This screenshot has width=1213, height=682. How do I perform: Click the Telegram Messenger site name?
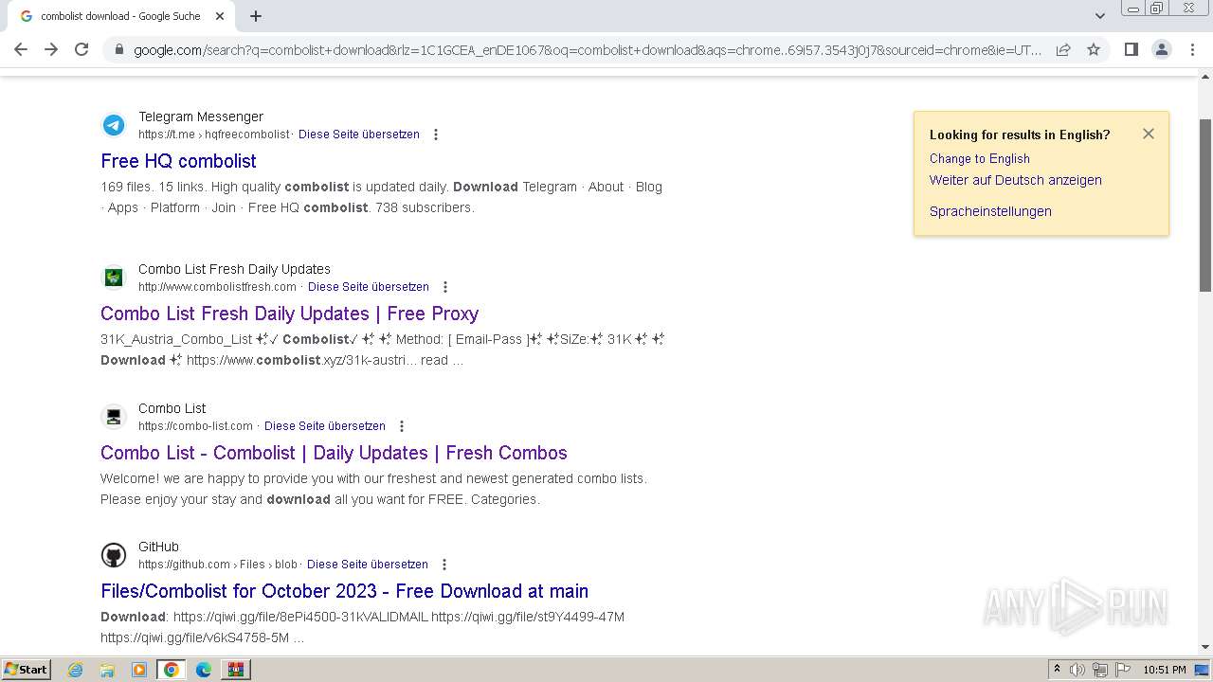pos(201,117)
